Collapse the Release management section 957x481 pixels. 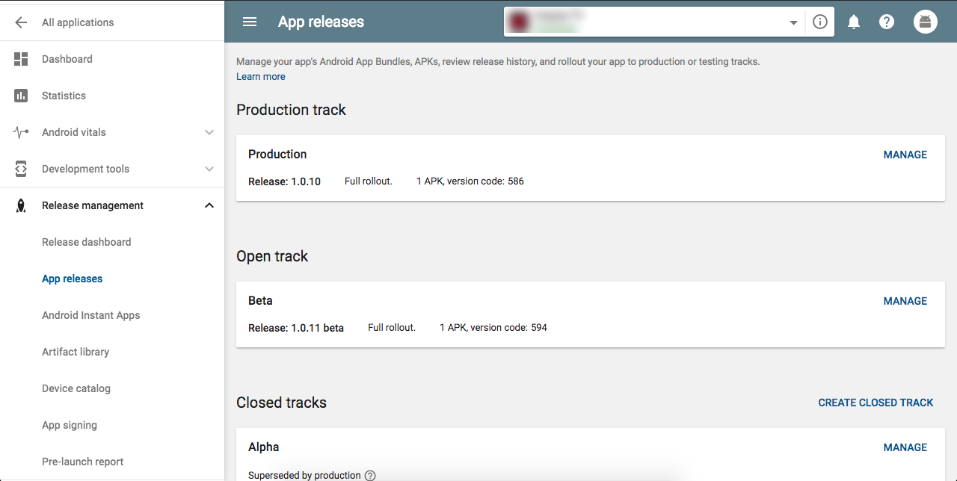tap(209, 205)
